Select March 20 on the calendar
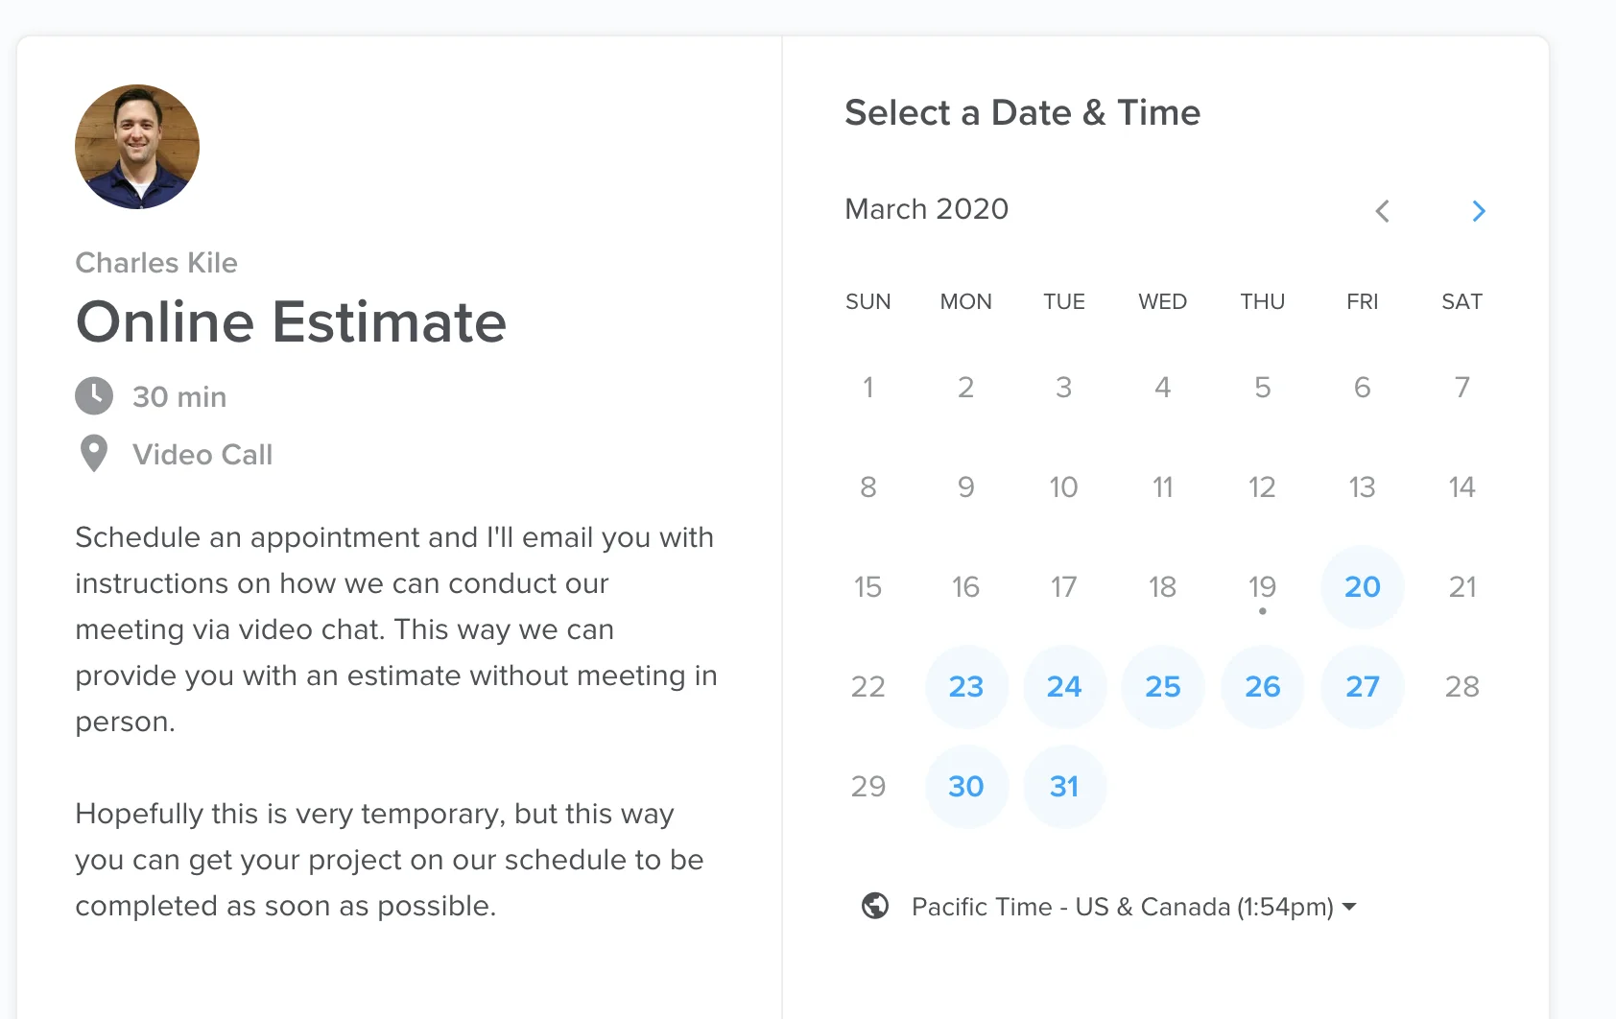This screenshot has height=1019, width=1616. tap(1362, 586)
